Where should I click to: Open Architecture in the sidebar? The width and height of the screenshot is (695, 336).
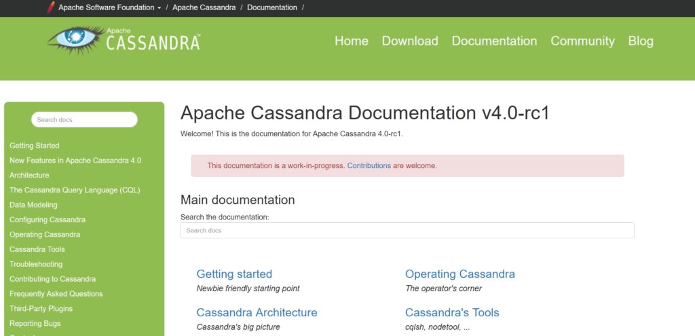click(29, 175)
